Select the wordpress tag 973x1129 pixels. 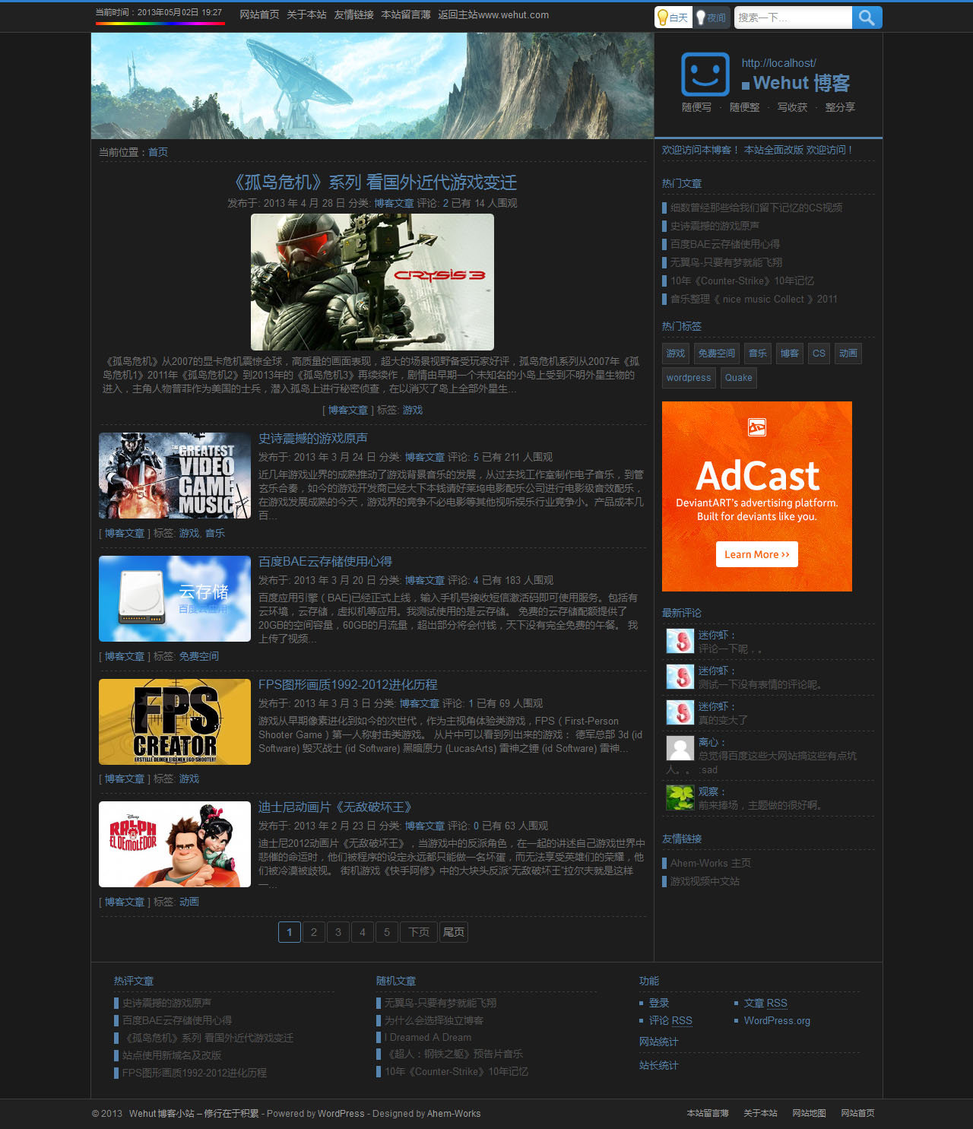point(689,378)
